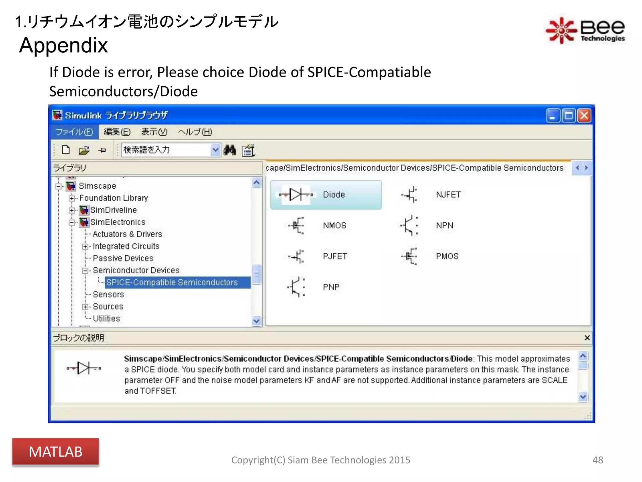Click description panel scroll down arrow
This screenshot has height=482, width=642.
click(x=583, y=397)
